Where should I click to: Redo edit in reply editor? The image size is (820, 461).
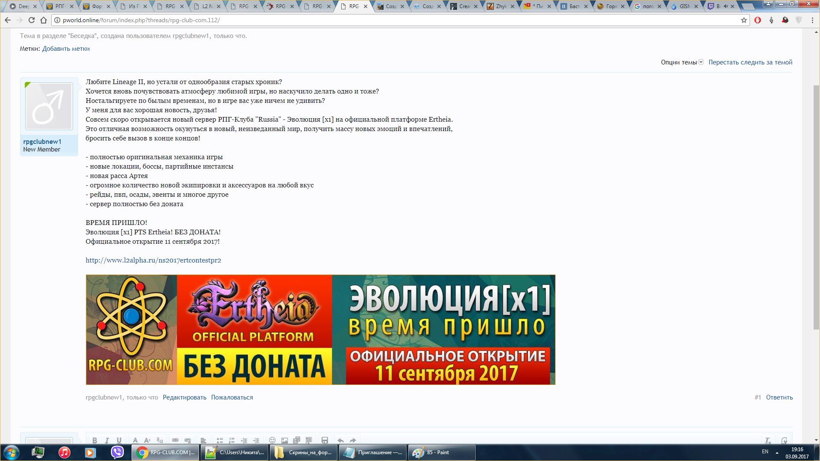pyautogui.click(x=353, y=440)
